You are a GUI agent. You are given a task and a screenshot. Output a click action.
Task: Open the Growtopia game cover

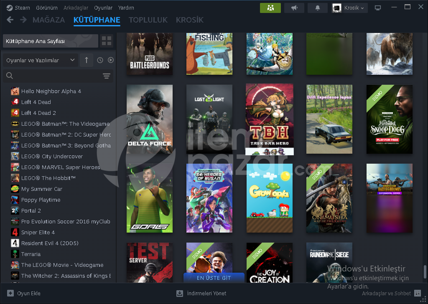[x=270, y=198]
